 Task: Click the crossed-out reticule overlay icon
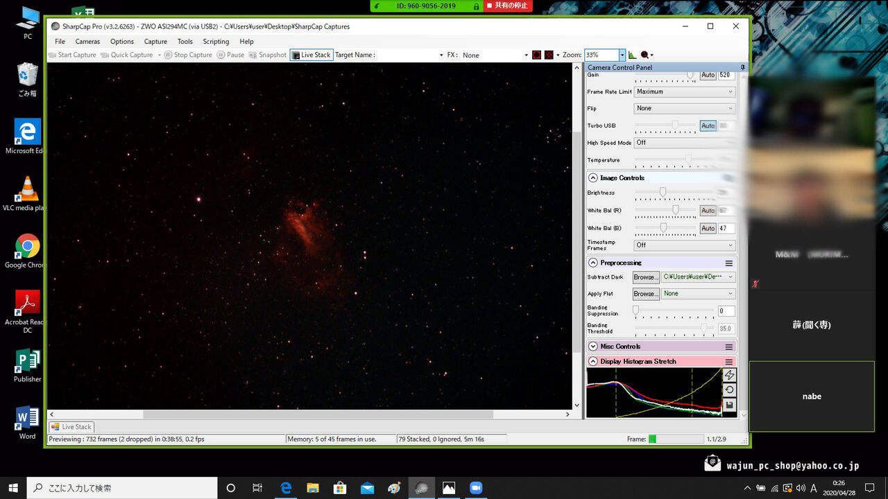[x=549, y=55]
